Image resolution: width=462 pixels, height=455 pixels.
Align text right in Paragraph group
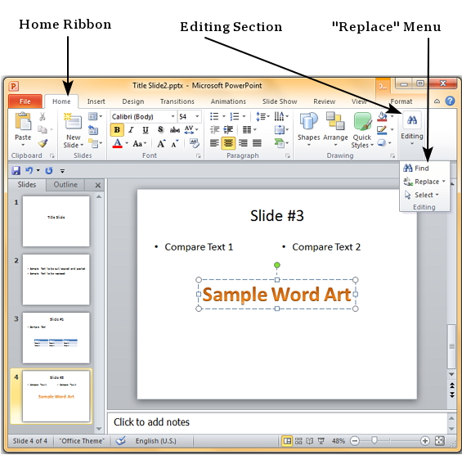click(x=243, y=143)
